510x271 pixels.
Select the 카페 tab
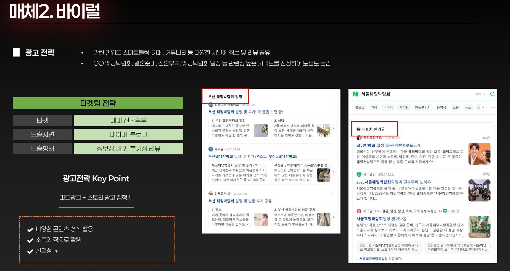tap(374, 108)
